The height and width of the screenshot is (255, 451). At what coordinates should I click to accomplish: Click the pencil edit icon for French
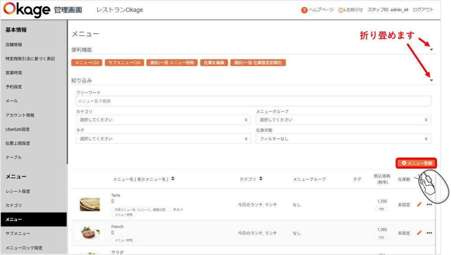[x=419, y=233]
